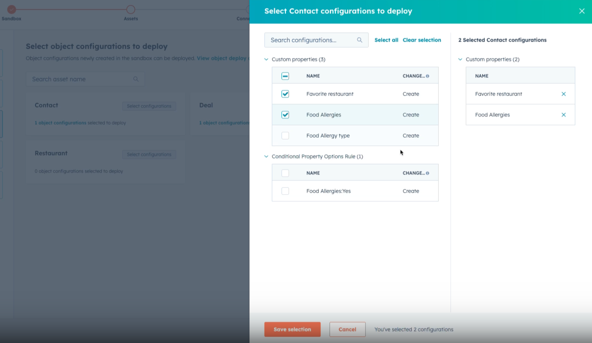Click the Select all link
This screenshot has height=343, width=592.
pyautogui.click(x=386, y=40)
